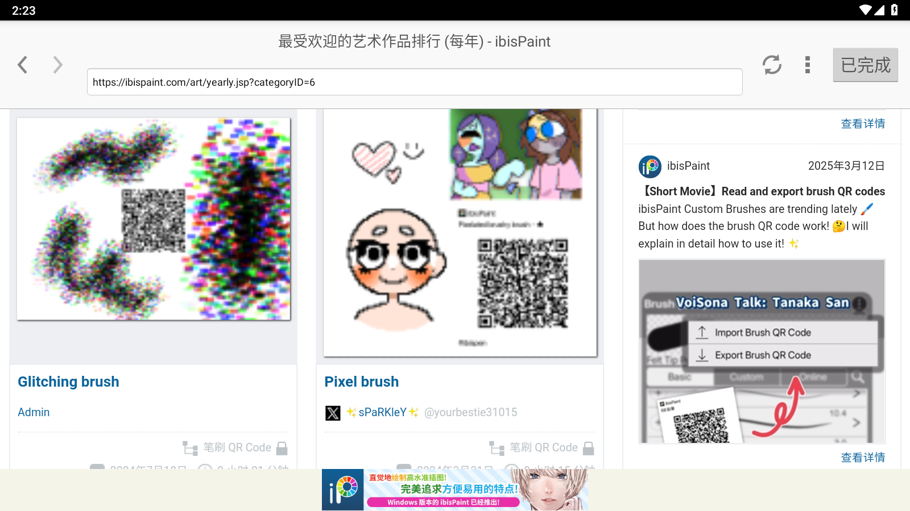Tap the 已完成 done button
Screen dimensions: 910x511
(866, 65)
